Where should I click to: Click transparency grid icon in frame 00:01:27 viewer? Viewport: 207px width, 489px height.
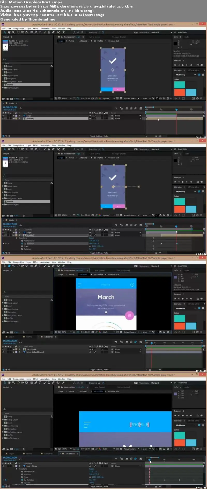pos(121,99)
